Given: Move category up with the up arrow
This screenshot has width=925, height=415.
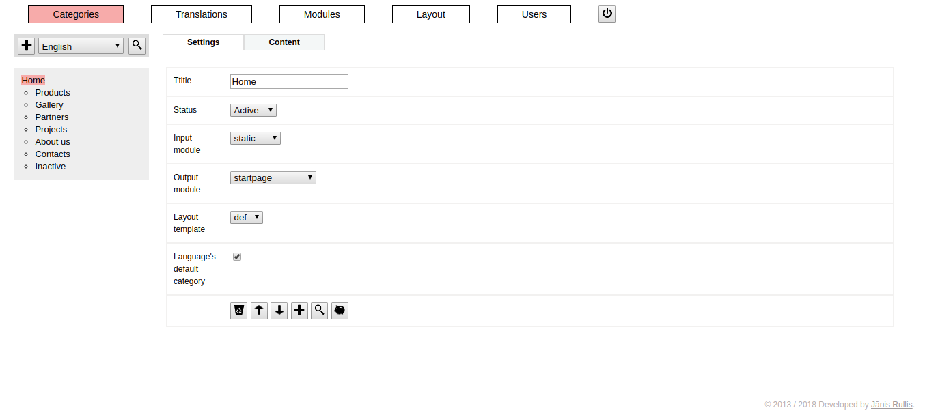Looking at the screenshot, I should tap(259, 311).
